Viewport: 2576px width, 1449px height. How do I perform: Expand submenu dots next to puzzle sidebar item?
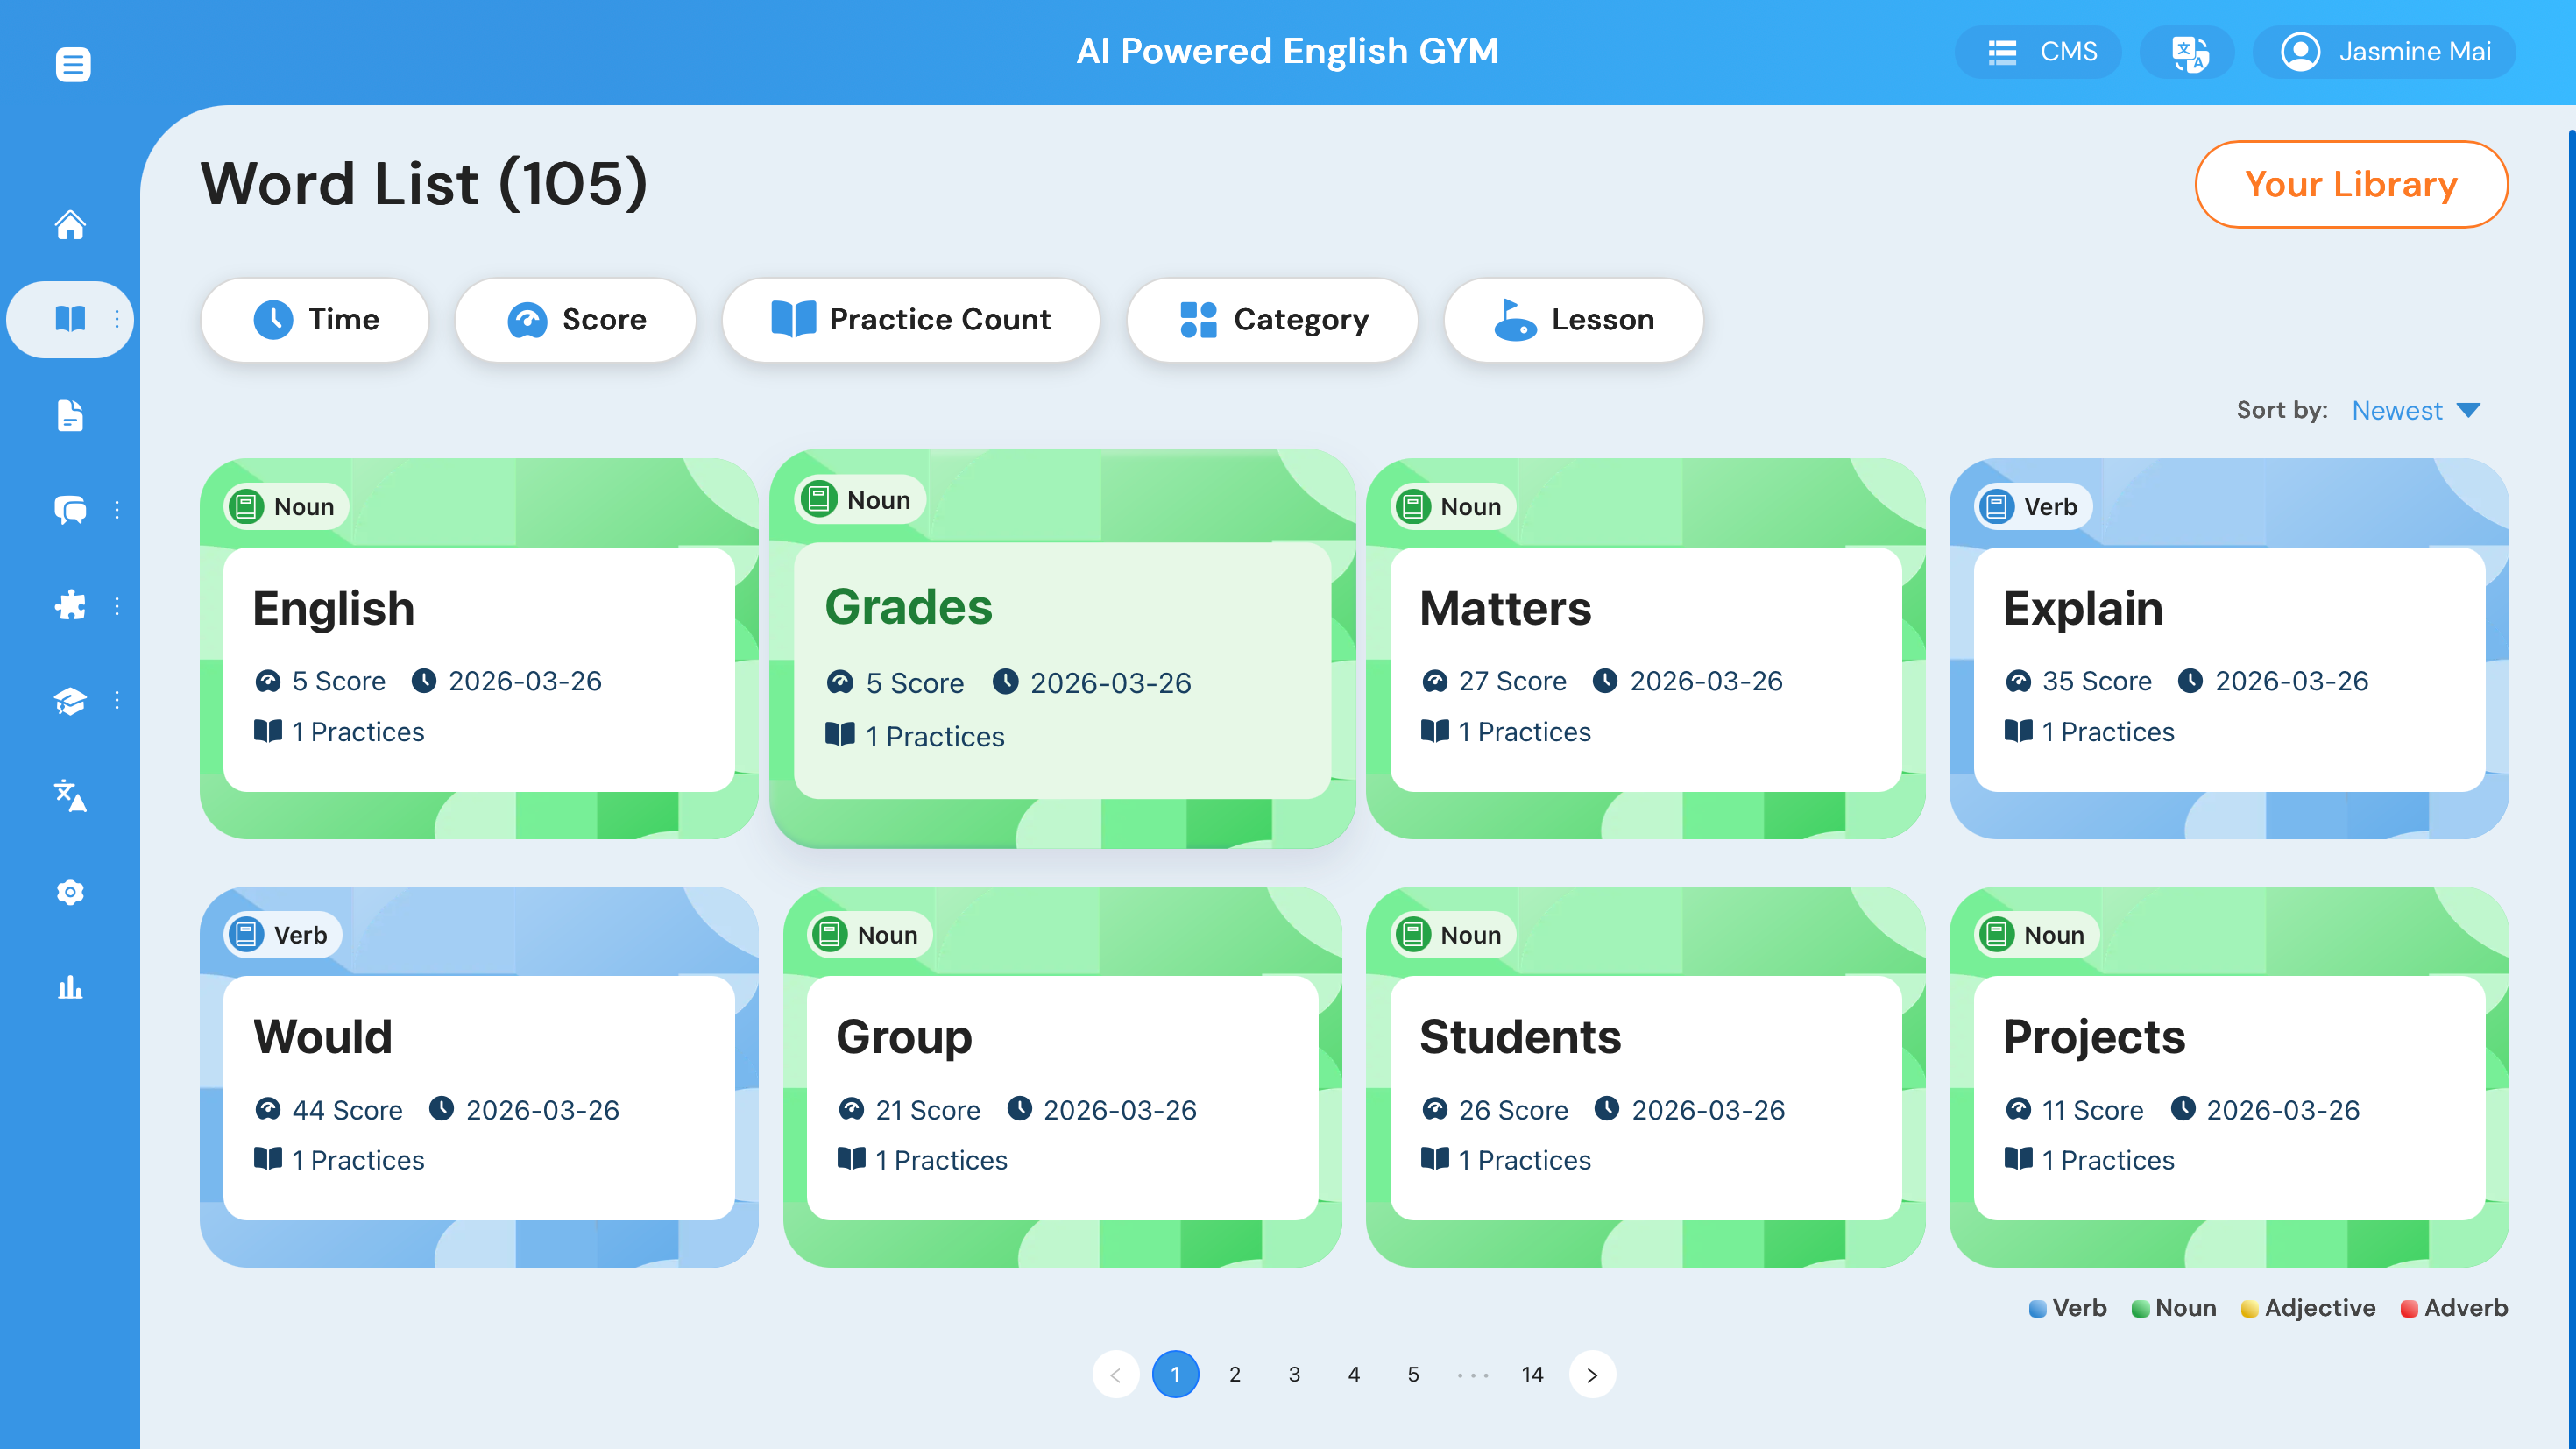pos(117,606)
